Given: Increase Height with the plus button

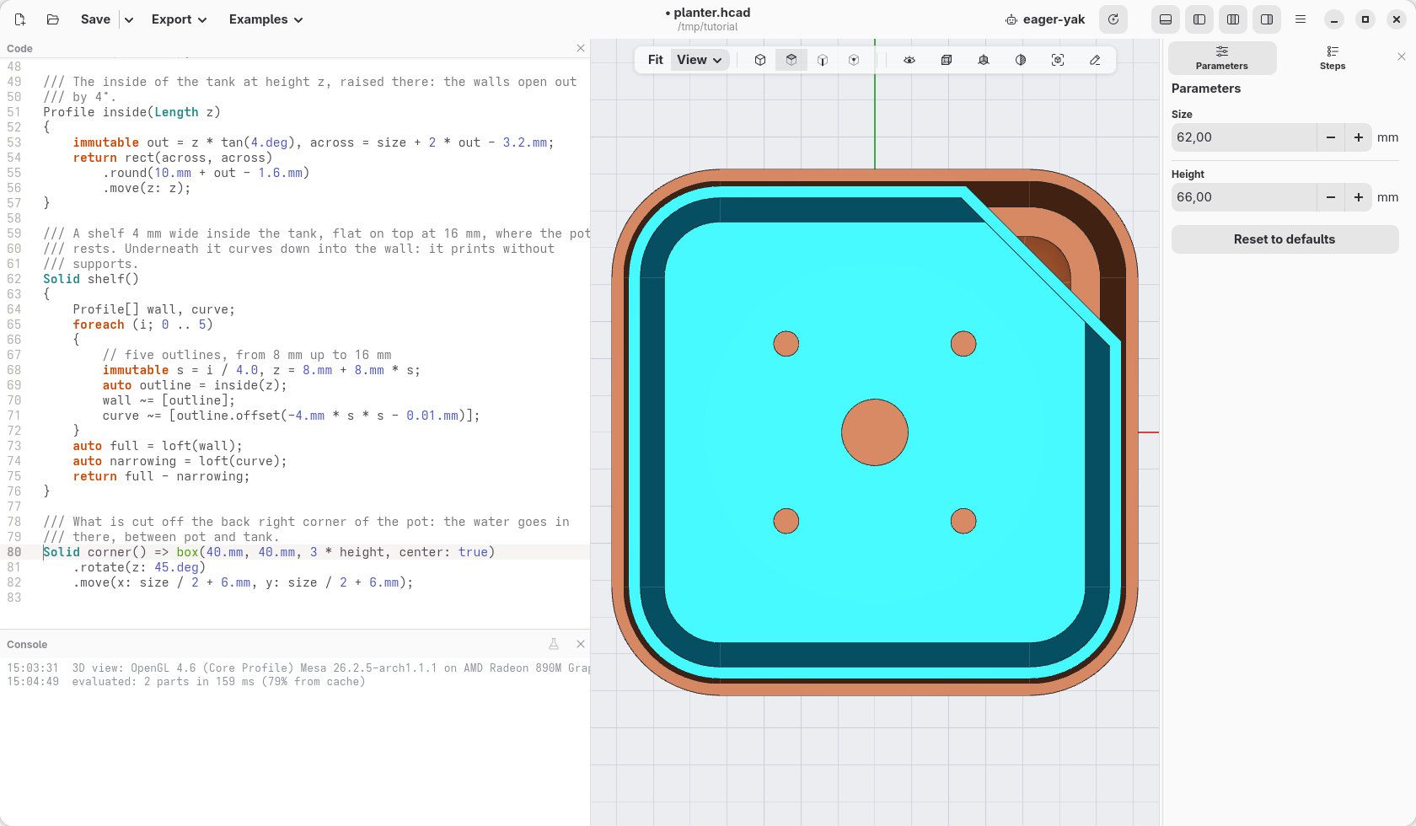Looking at the screenshot, I should click(x=1359, y=197).
